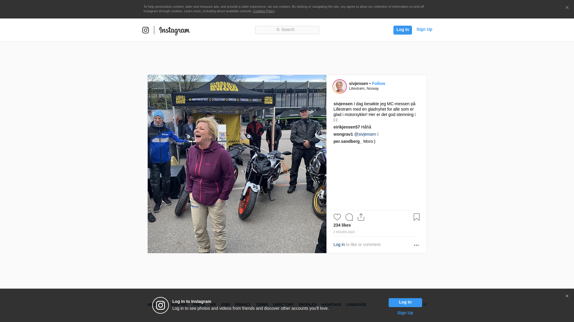Open the TERMS footer link
The height and width of the screenshot is (322, 574).
pos(262,305)
